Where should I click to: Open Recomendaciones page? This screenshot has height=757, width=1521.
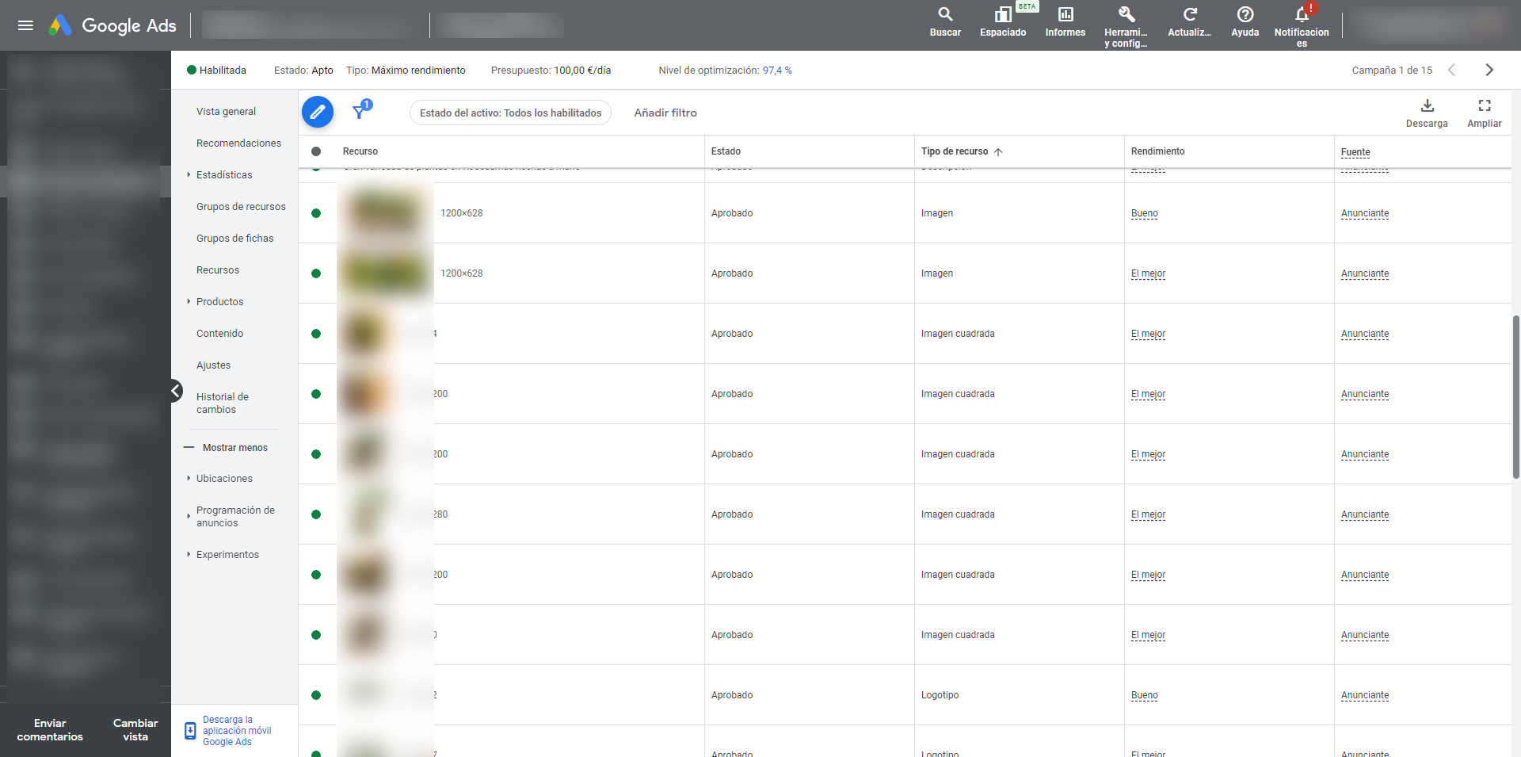point(238,143)
